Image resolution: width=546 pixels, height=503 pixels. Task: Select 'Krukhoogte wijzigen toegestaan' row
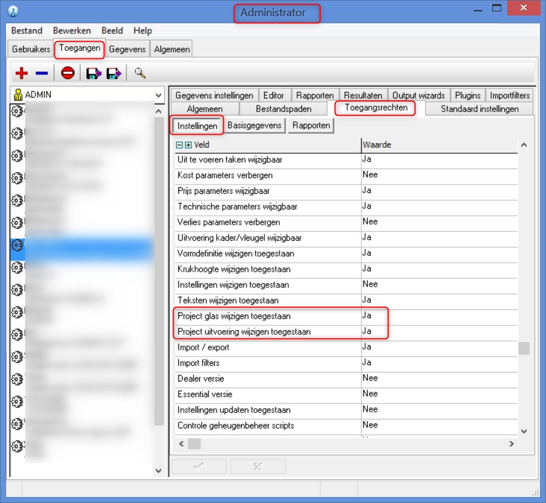coord(346,269)
